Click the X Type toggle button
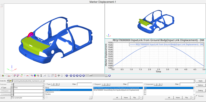The image size is (206, 102). 5,88
